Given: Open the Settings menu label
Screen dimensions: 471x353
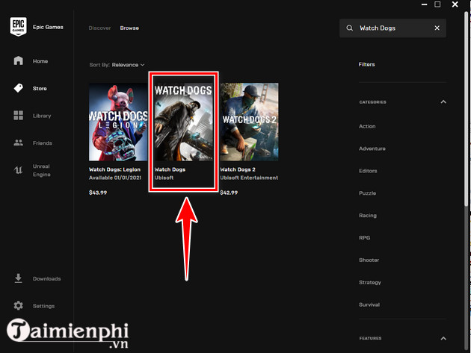Looking at the screenshot, I should [43, 306].
